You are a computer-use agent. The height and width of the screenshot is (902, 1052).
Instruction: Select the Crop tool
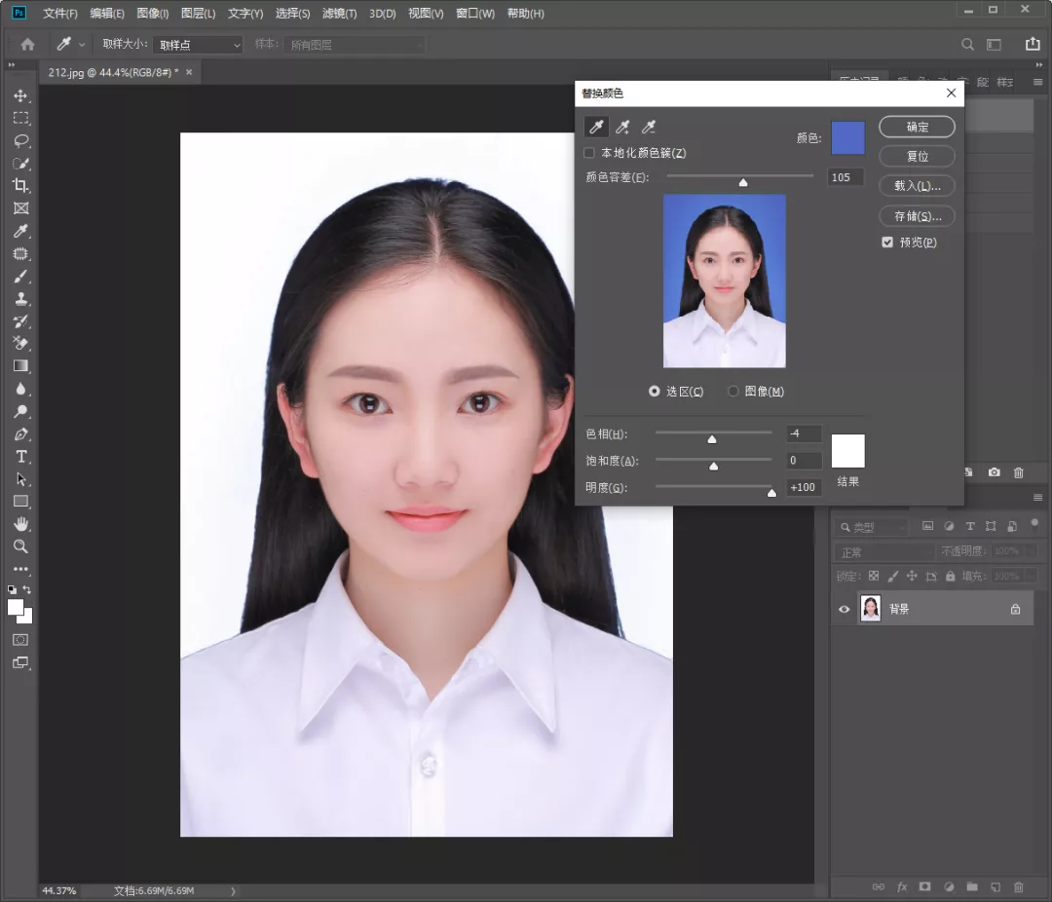(20, 185)
